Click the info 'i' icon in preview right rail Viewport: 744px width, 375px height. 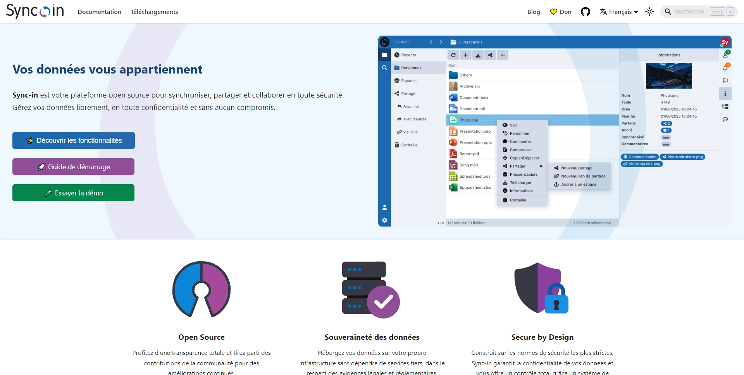click(725, 94)
